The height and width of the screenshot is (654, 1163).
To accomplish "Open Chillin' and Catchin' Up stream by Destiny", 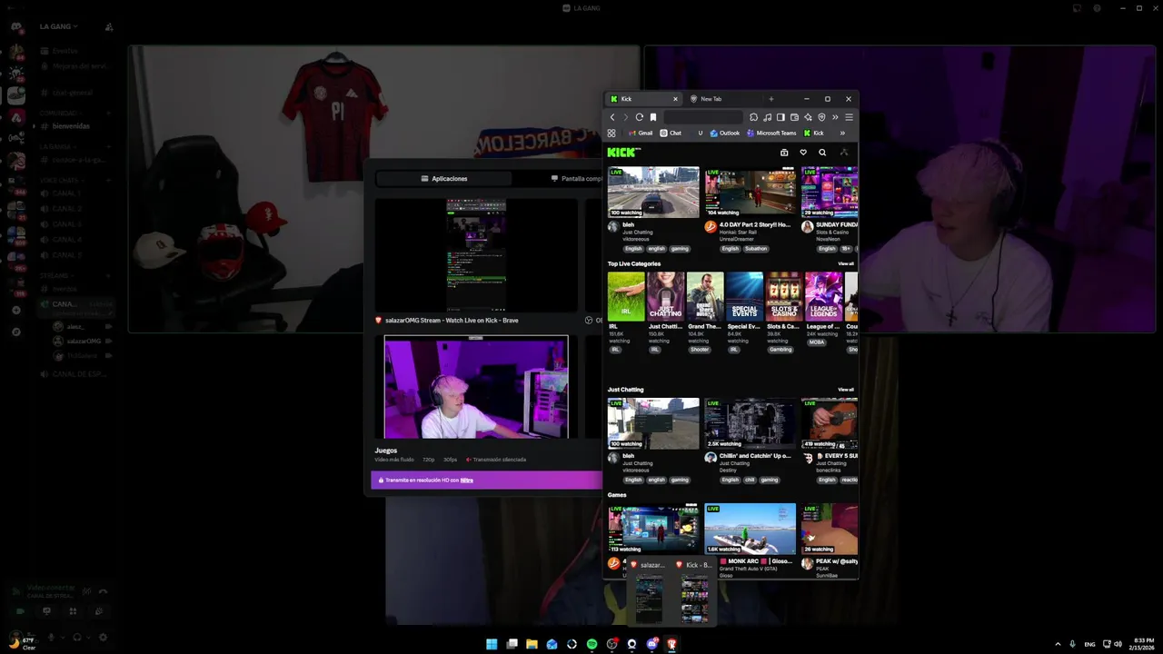I will 750,423.
